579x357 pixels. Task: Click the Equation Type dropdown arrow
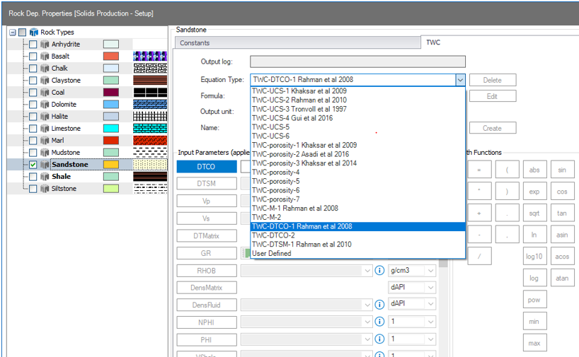[x=460, y=80]
